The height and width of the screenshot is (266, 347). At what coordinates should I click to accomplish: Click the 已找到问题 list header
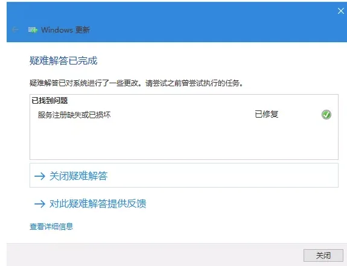(x=49, y=101)
